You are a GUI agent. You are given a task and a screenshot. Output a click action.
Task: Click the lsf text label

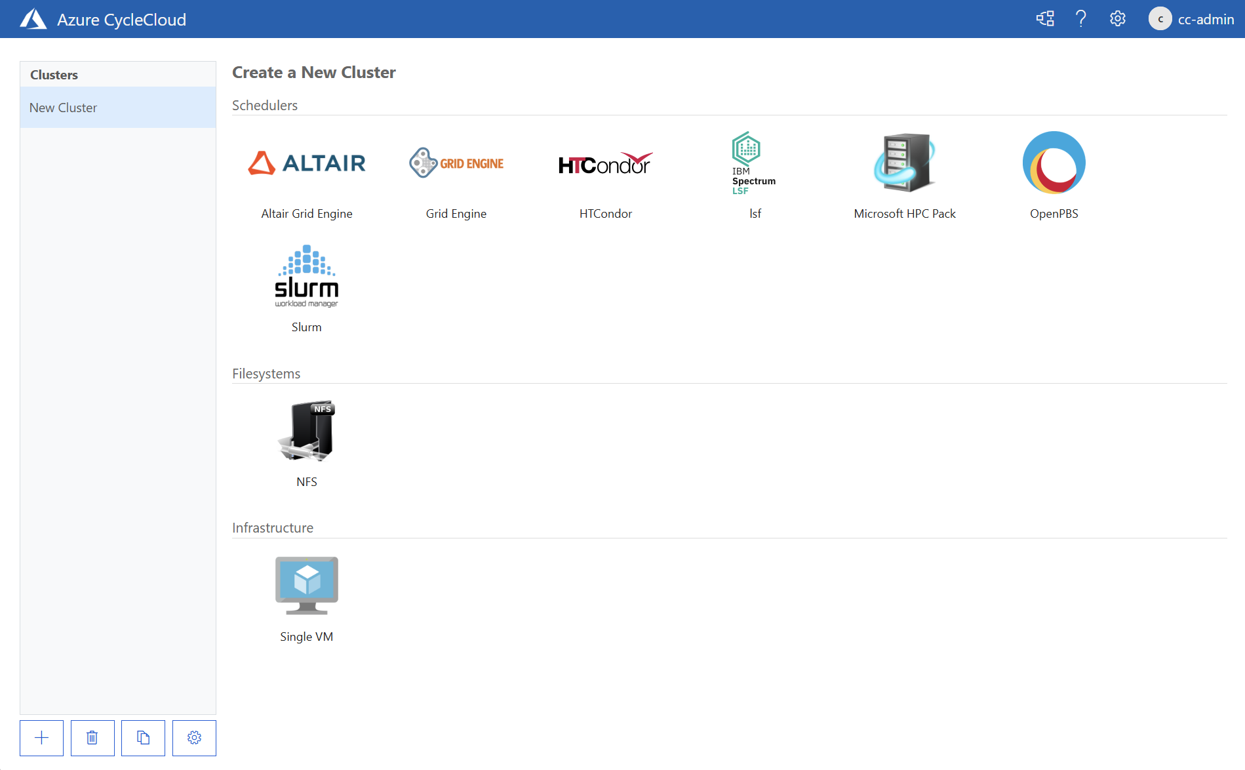click(755, 214)
